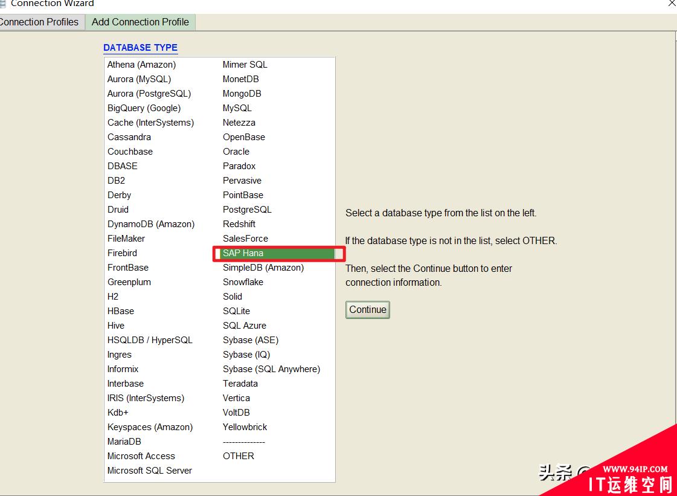Select Athena (Amazon) database type
This screenshot has height=496, width=677.
click(141, 65)
